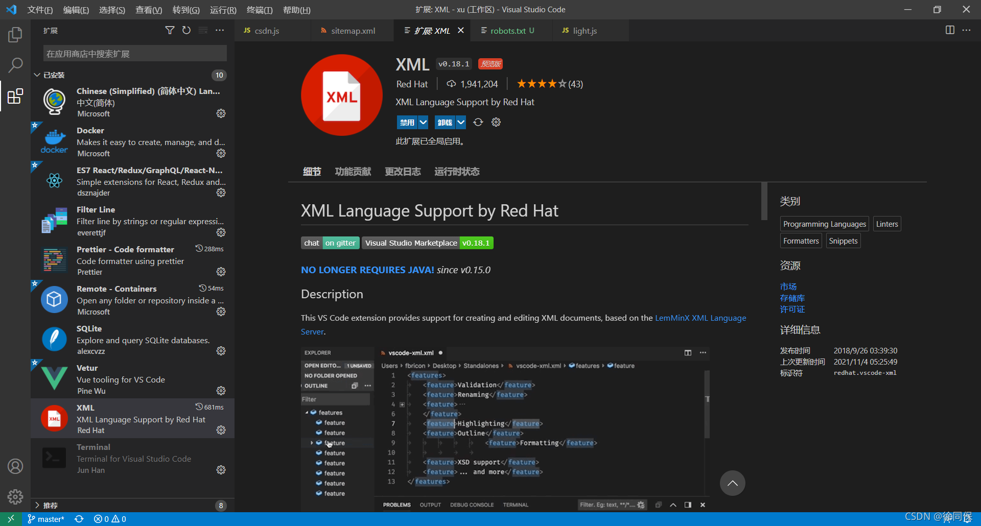Open the Explorer view in the activity bar
Screen dimensions: 981x526
(15, 34)
